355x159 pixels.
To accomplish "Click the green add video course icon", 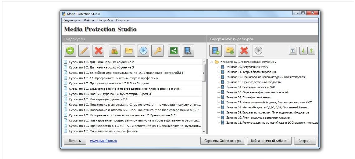I will 70,51.
